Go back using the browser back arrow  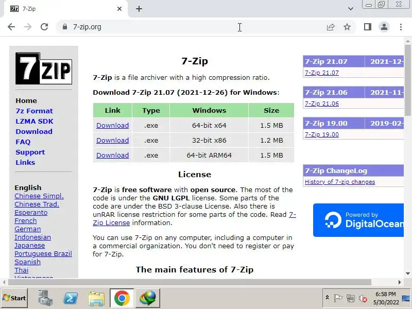(x=11, y=27)
